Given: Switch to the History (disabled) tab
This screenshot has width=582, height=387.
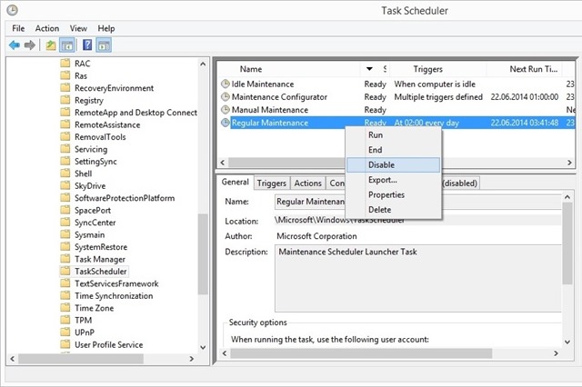Looking at the screenshot, I should [x=460, y=184].
